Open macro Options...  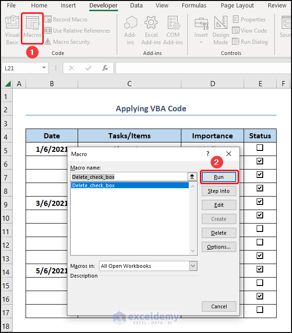pos(219,247)
